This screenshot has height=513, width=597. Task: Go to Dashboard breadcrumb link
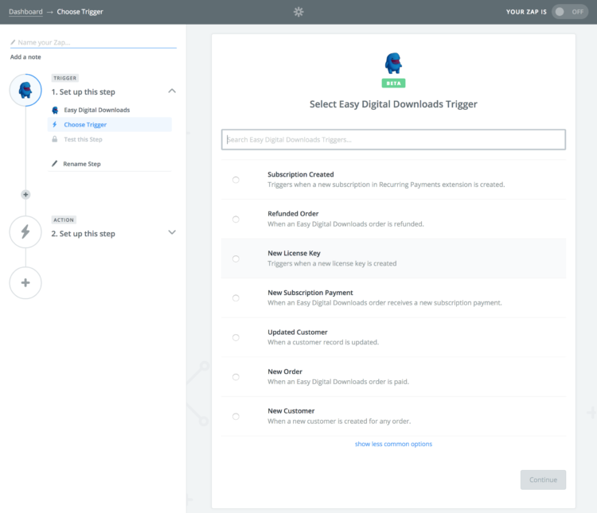pyautogui.click(x=25, y=12)
